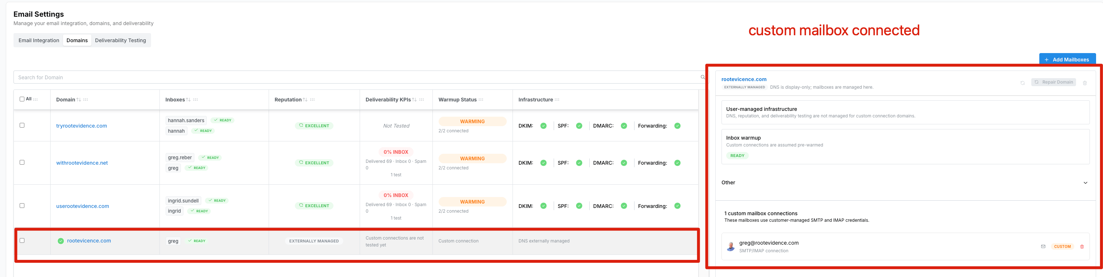Click Forwarding green check for tryrootevidence.com
The height and width of the screenshot is (277, 1103).
677,126
